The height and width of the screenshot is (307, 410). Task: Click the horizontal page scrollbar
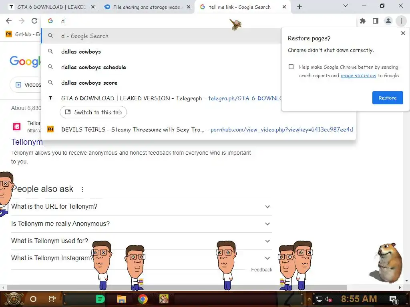(x=177, y=288)
